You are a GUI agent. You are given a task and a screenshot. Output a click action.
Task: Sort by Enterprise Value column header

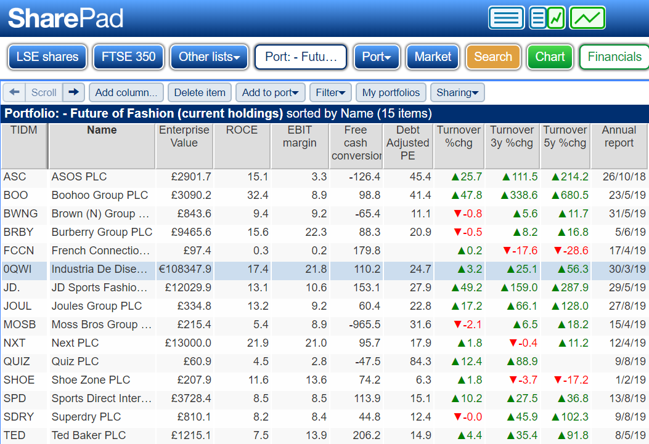(184, 146)
